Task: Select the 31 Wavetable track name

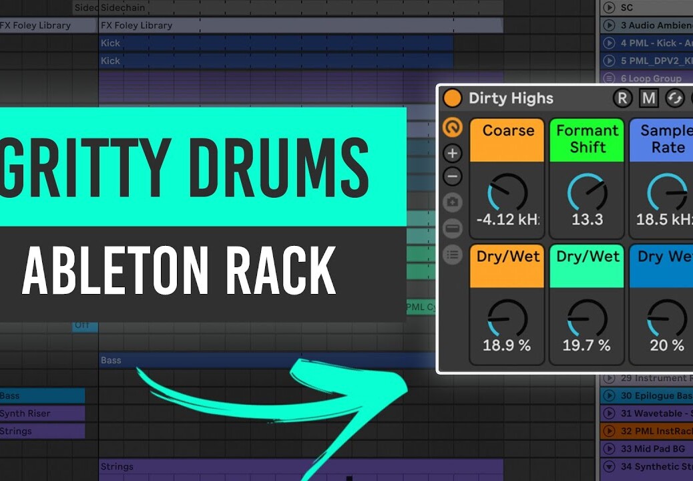Action: pyautogui.click(x=657, y=414)
